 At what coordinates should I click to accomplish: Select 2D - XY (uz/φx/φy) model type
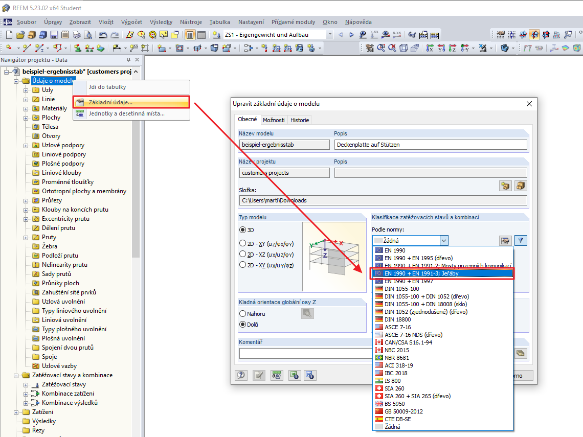tap(243, 243)
